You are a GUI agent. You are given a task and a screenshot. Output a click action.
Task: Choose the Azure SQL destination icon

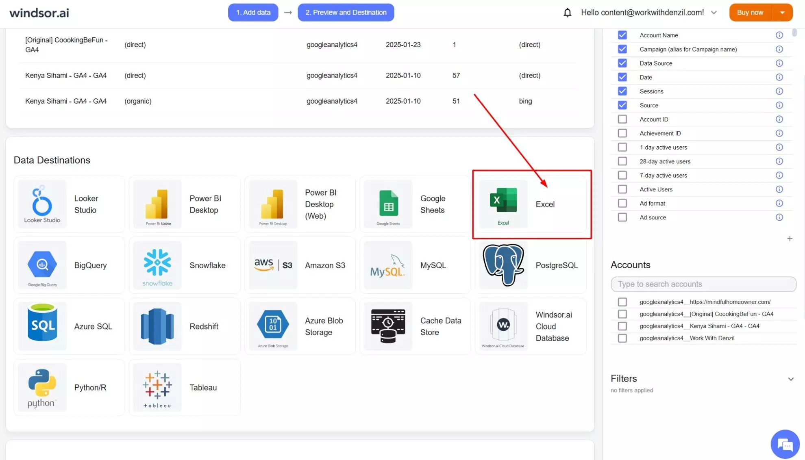tap(42, 326)
